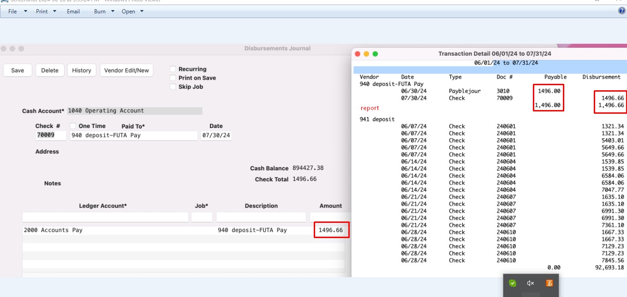Open the File dropdown menu
Image resolution: width=627 pixels, height=297 pixels.
point(18,12)
